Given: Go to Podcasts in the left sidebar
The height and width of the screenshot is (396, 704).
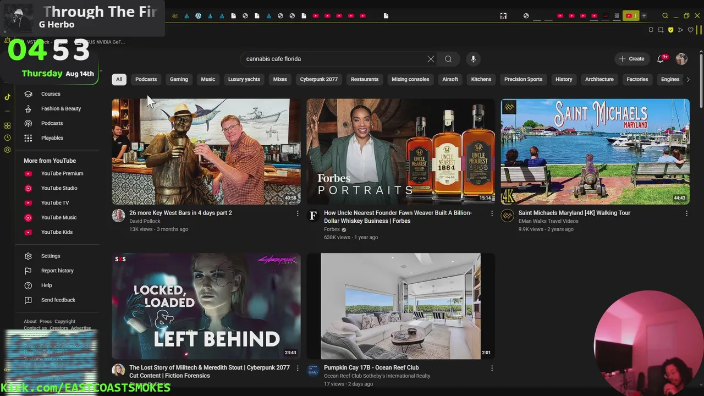Looking at the screenshot, I should point(52,123).
